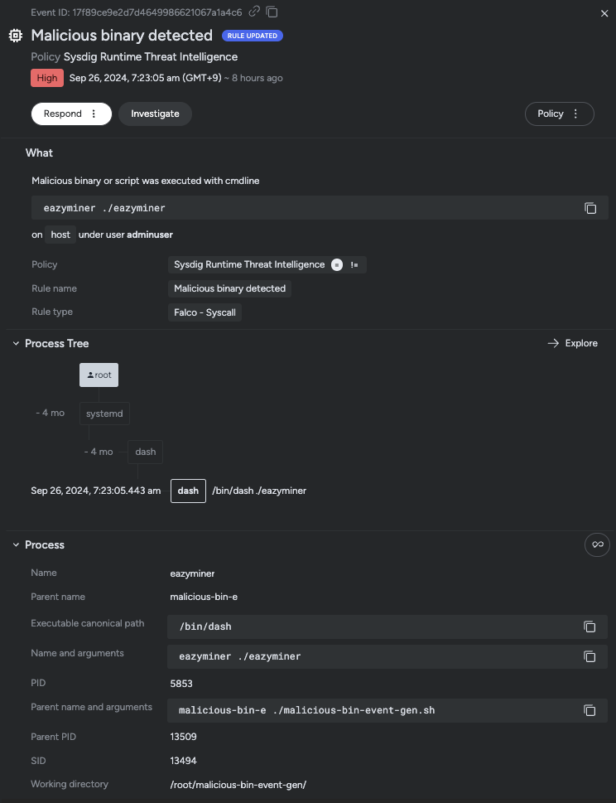Click the round link icon in Process section
This screenshot has height=803, width=616.
[x=597, y=544]
